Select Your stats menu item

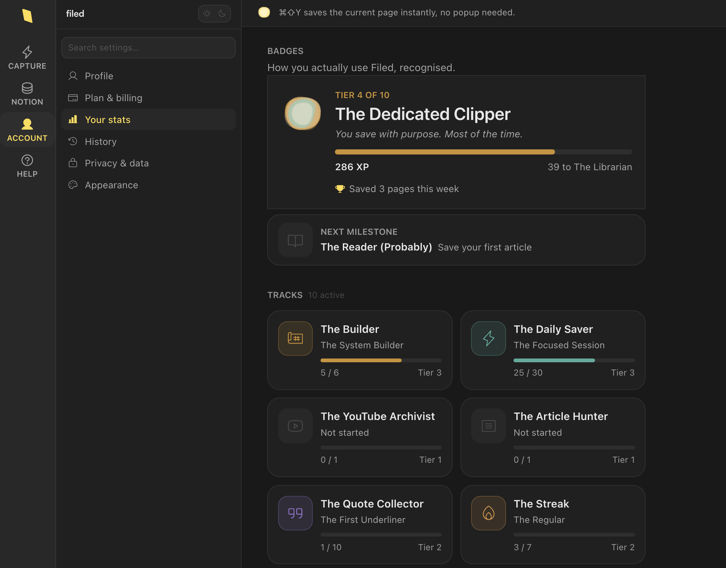148,120
